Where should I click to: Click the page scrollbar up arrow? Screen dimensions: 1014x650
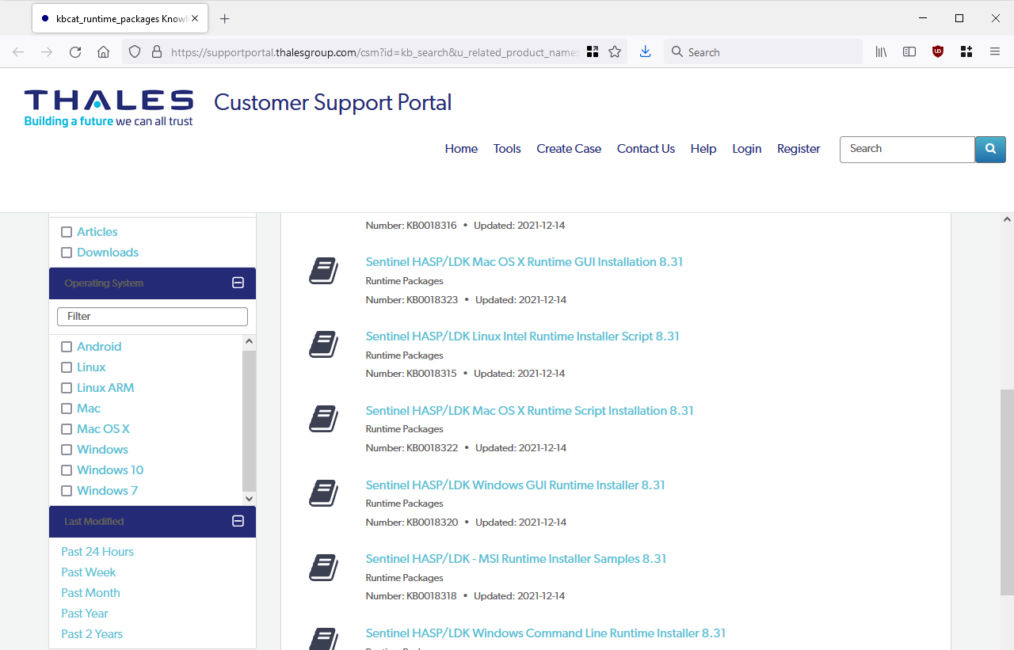1007,219
